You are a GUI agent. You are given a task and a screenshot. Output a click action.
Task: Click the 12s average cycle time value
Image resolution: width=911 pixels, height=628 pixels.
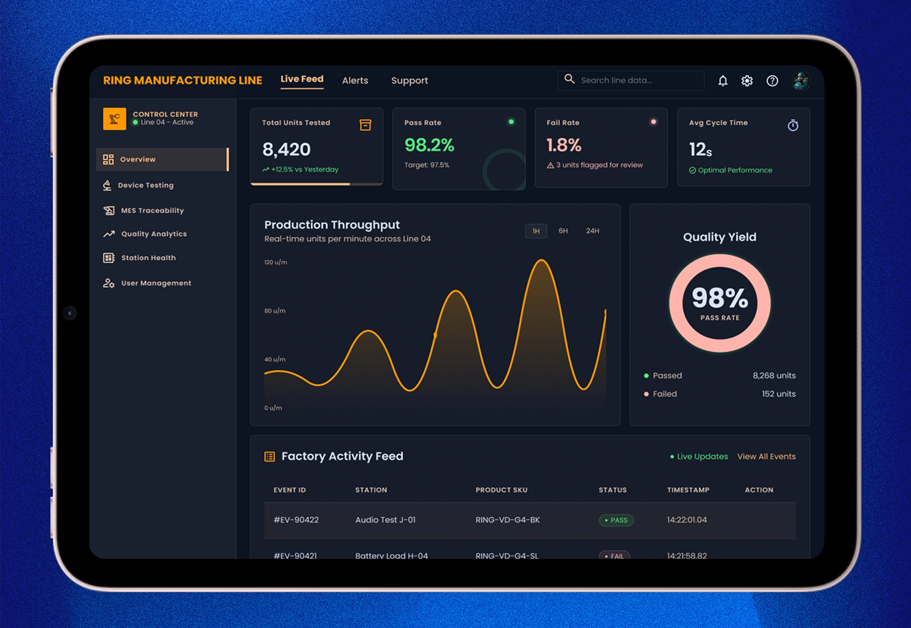(700, 149)
